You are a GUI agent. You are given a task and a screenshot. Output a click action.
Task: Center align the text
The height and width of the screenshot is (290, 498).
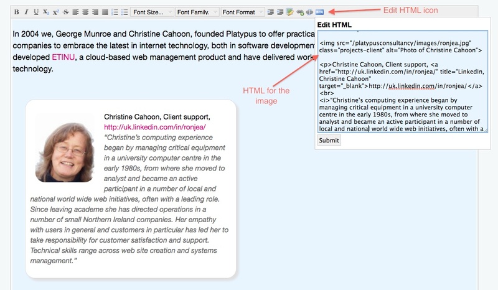[85, 12]
